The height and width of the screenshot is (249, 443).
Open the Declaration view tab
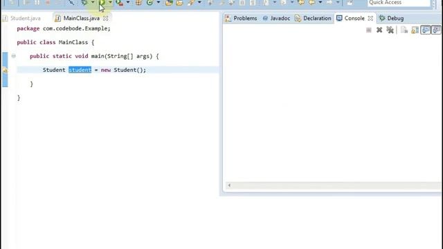313,19
